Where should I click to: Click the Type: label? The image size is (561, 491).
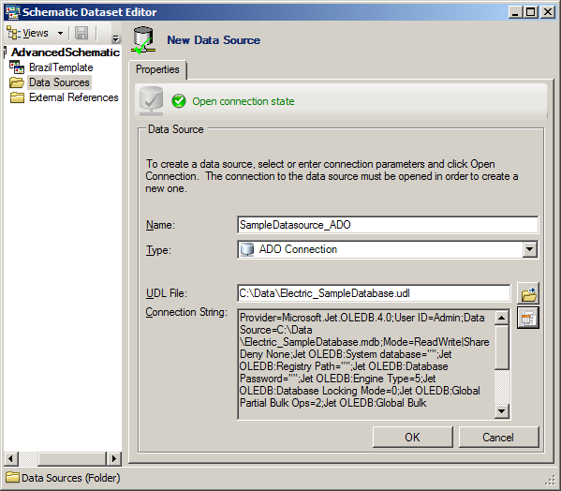pyautogui.click(x=158, y=250)
